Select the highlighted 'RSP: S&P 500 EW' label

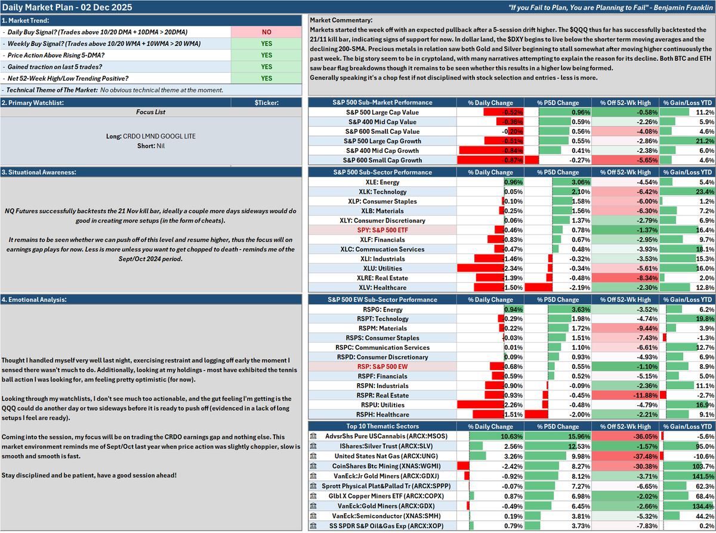pyautogui.click(x=382, y=366)
